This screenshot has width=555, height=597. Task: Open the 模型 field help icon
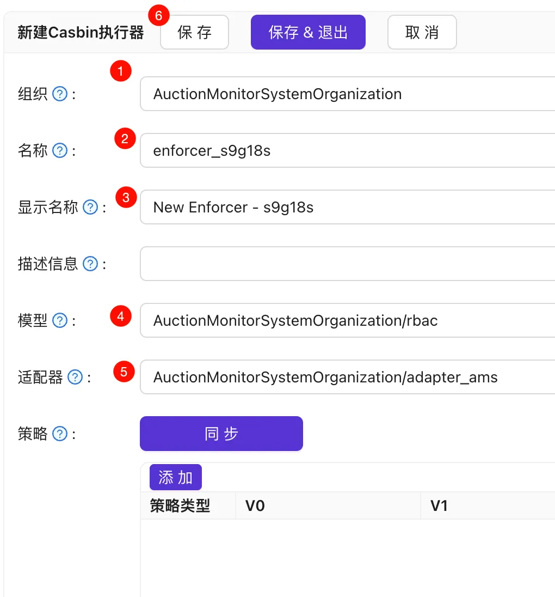click(59, 320)
